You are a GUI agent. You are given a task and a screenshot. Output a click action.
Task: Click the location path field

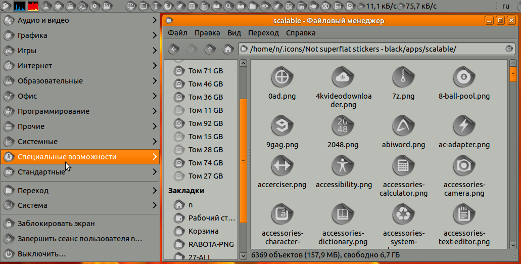coord(377,49)
